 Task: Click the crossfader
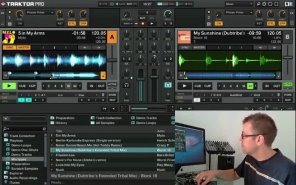130,109
